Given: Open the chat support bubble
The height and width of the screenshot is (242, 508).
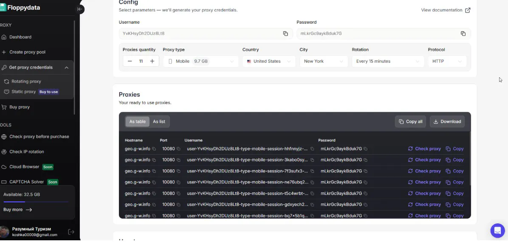Looking at the screenshot, I should point(498,231).
